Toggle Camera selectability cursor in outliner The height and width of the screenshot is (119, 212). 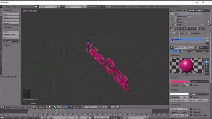coord(206,22)
